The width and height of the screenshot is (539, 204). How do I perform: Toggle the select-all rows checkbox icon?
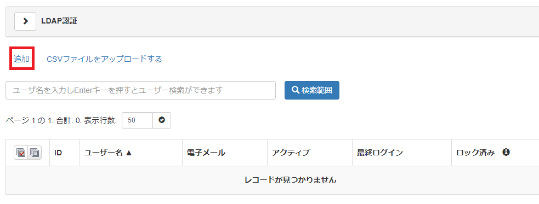pos(21,153)
